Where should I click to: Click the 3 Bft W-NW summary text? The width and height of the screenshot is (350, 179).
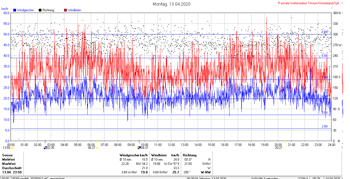(129, 172)
